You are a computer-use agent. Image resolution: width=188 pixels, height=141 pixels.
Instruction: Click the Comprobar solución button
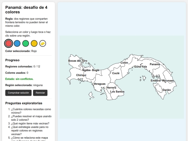pyautogui.click(x=18, y=93)
